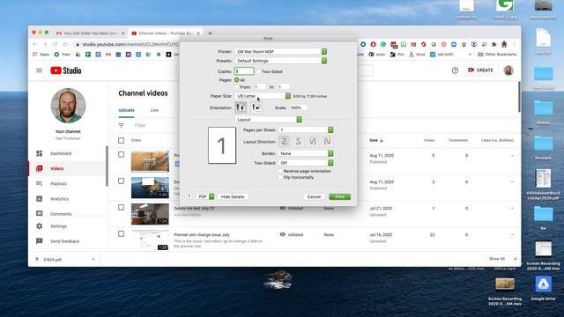Click the Chrome address bar URL
564x317 pixels.
[130, 44]
